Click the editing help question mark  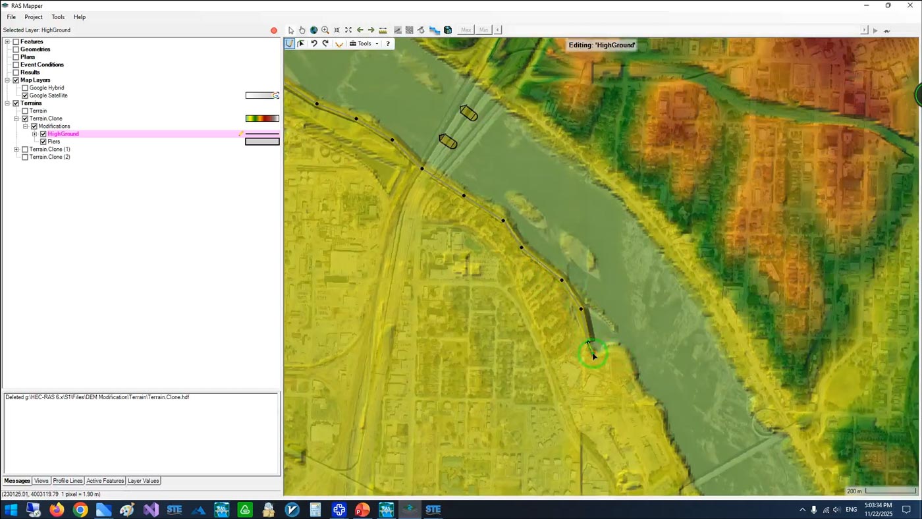[388, 43]
